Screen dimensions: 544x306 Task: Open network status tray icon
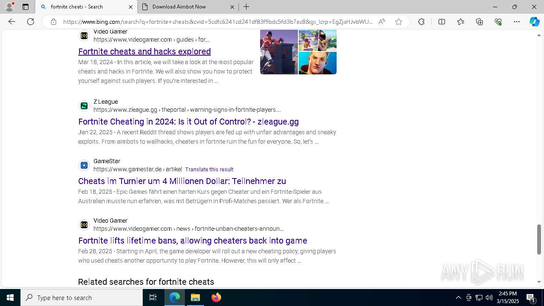[x=479, y=297]
